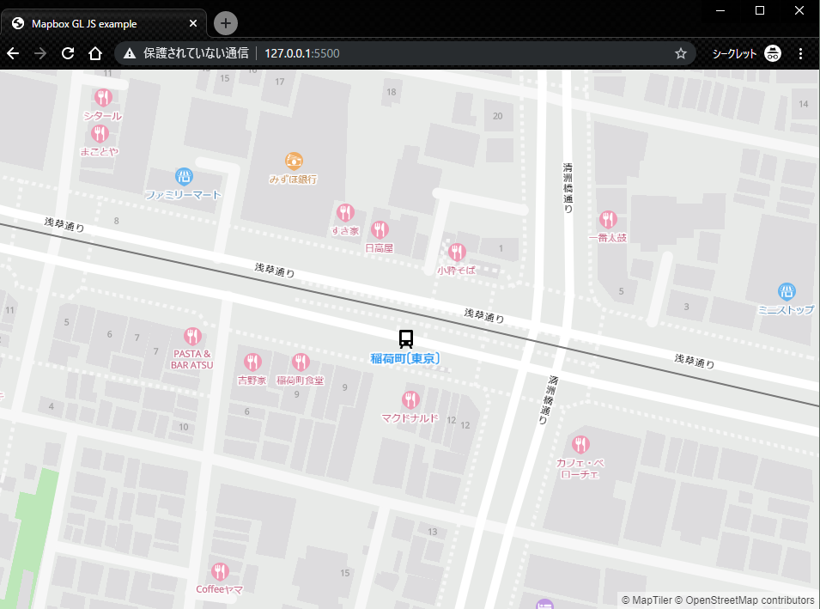Reload the page with the refresh icon
The height and width of the screenshot is (609, 820).
coord(68,53)
